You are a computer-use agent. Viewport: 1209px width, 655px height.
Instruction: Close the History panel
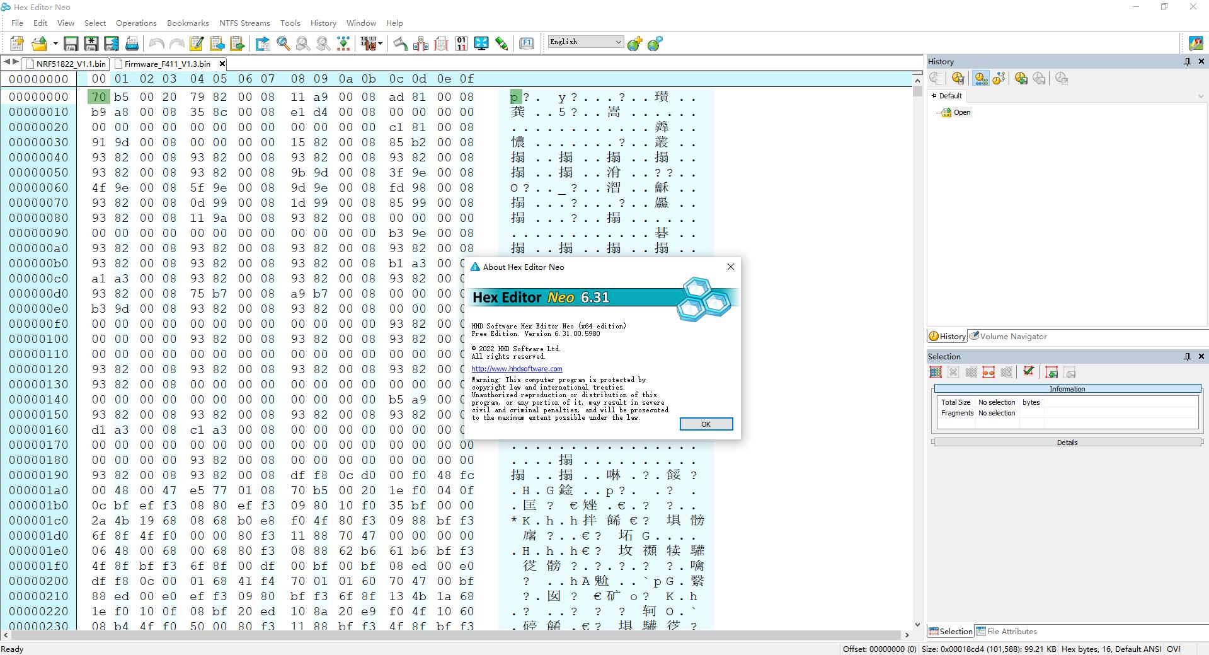click(x=1201, y=61)
